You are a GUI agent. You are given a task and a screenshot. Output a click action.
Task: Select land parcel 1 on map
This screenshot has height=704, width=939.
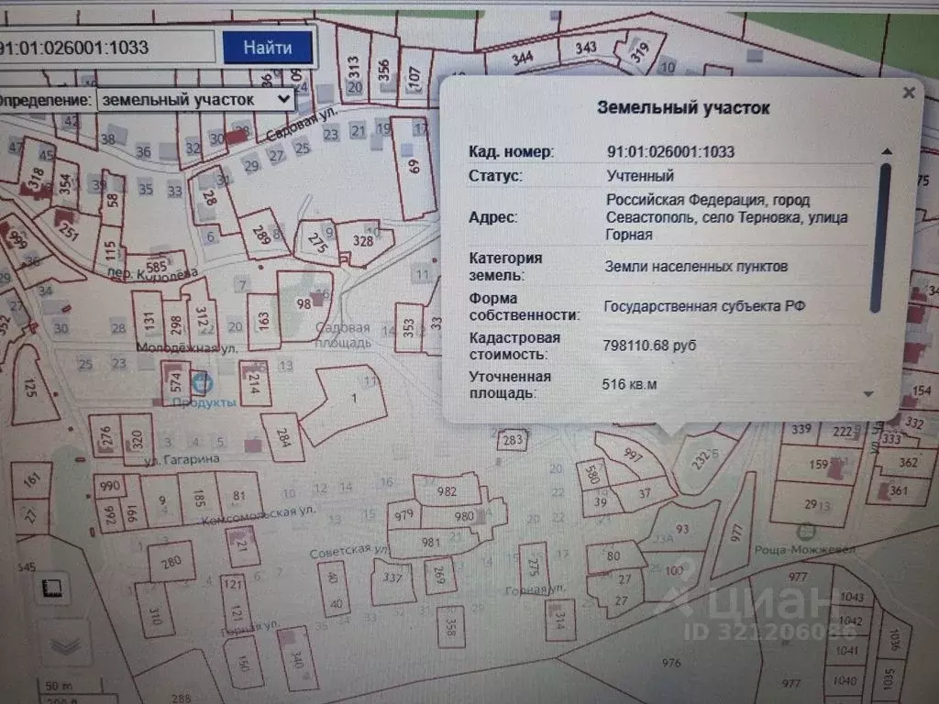353,398
